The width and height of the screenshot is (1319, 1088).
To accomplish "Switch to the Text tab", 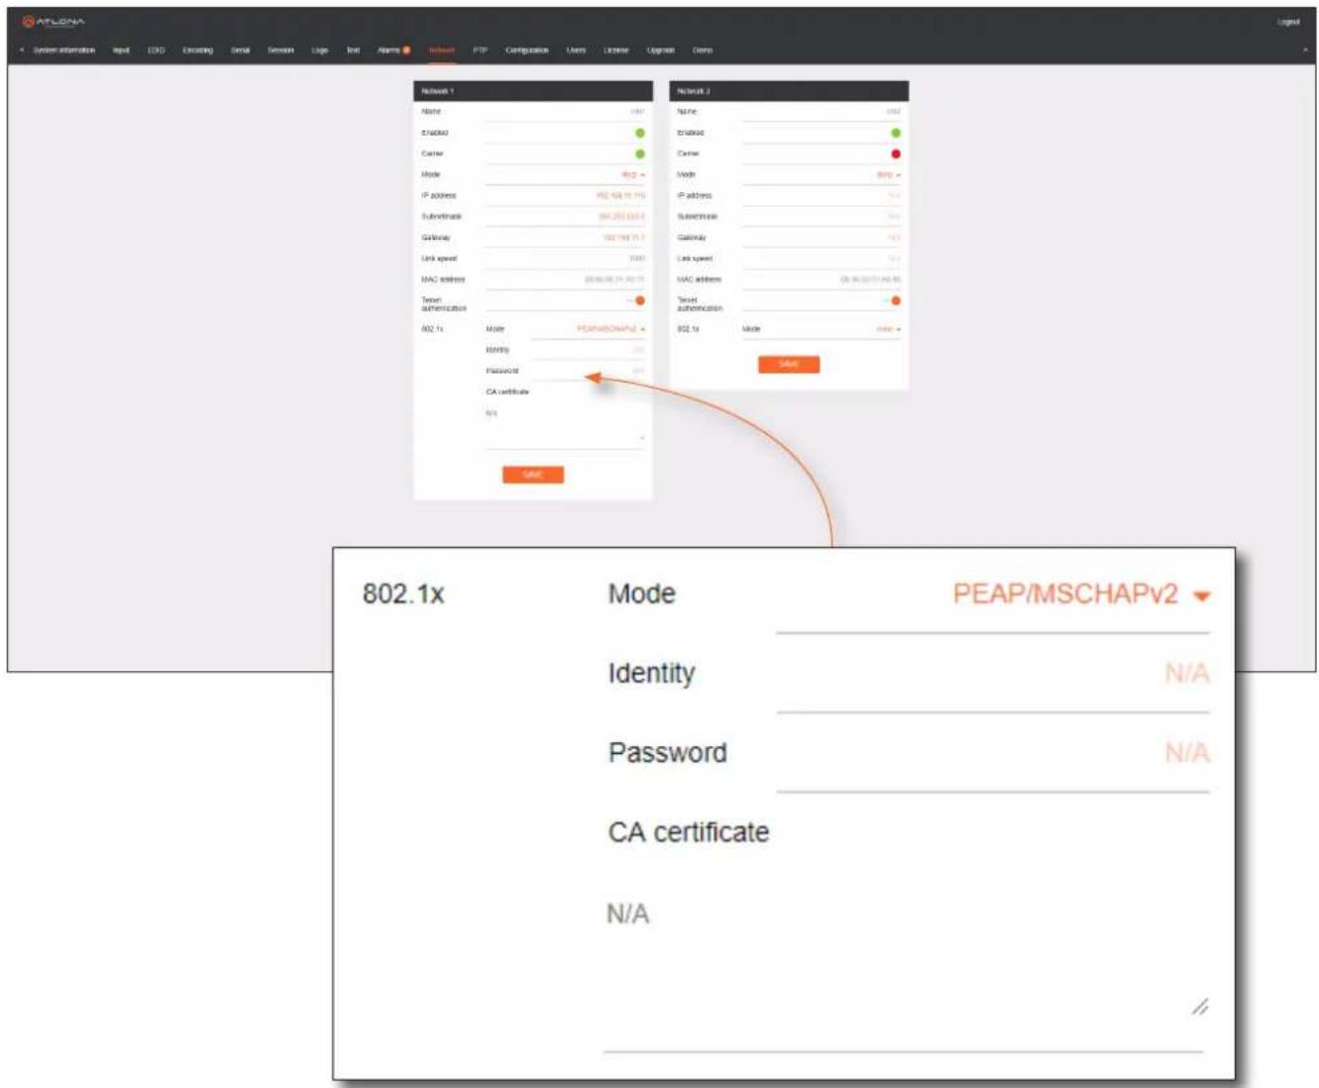I will (x=353, y=51).
